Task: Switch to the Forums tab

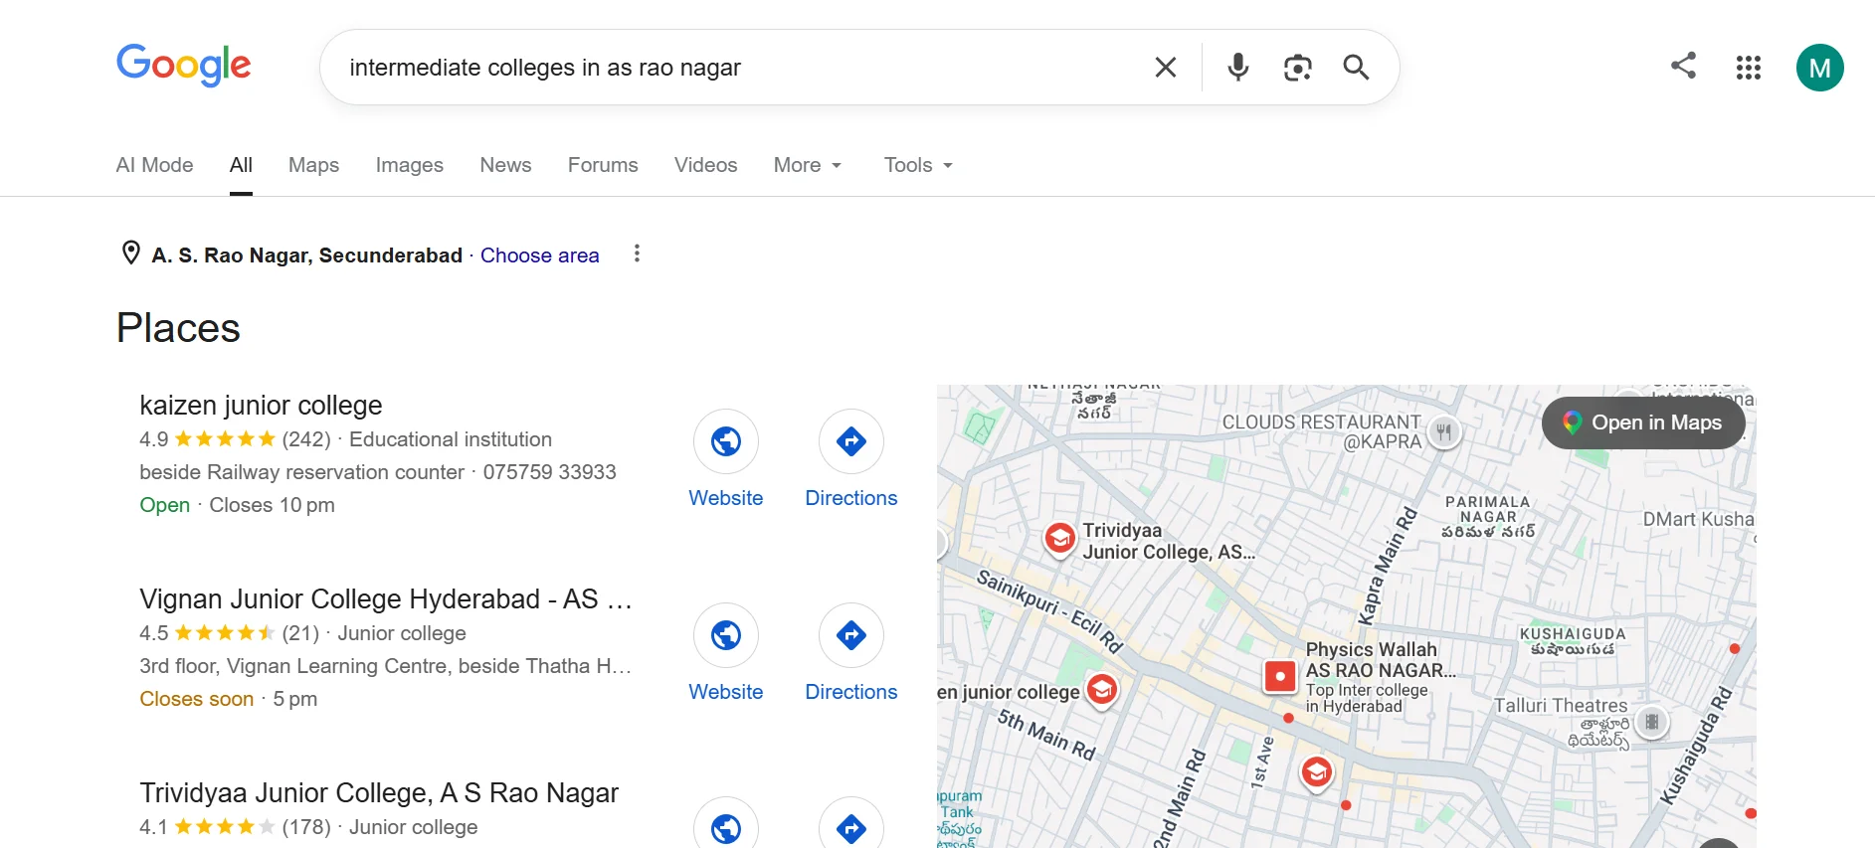Action: pos(603,165)
